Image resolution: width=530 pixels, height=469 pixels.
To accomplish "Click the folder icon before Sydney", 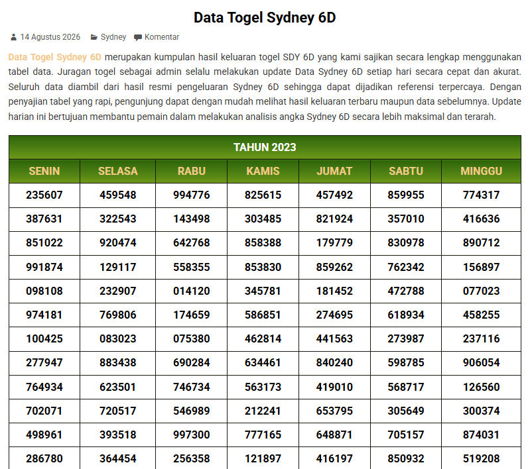I will coord(94,37).
